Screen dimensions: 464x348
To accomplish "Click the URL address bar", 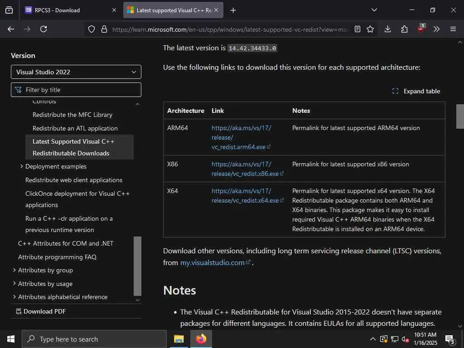I will click(x=229, y=29).
